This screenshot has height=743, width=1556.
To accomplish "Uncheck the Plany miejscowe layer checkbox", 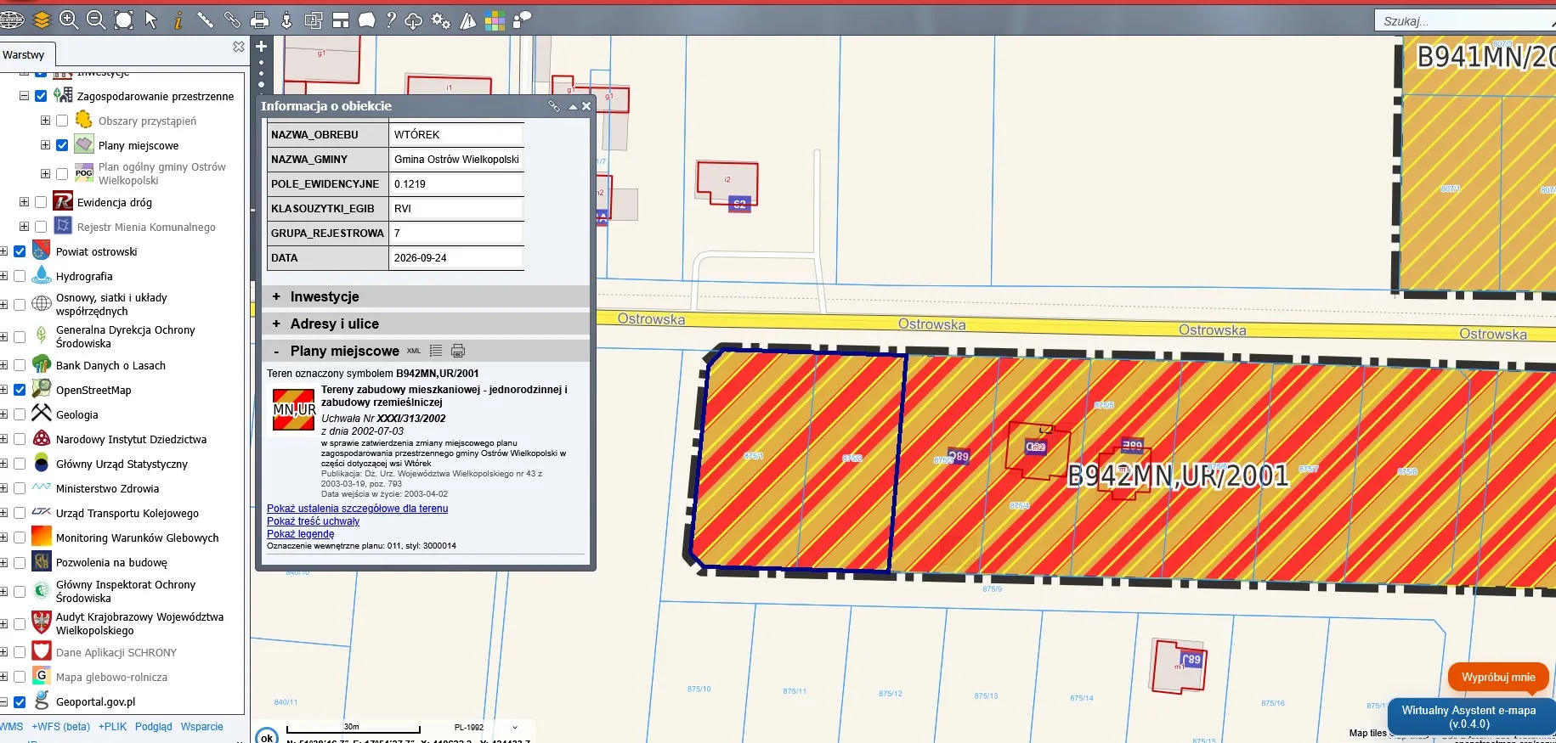I will (x=62, y=145).
